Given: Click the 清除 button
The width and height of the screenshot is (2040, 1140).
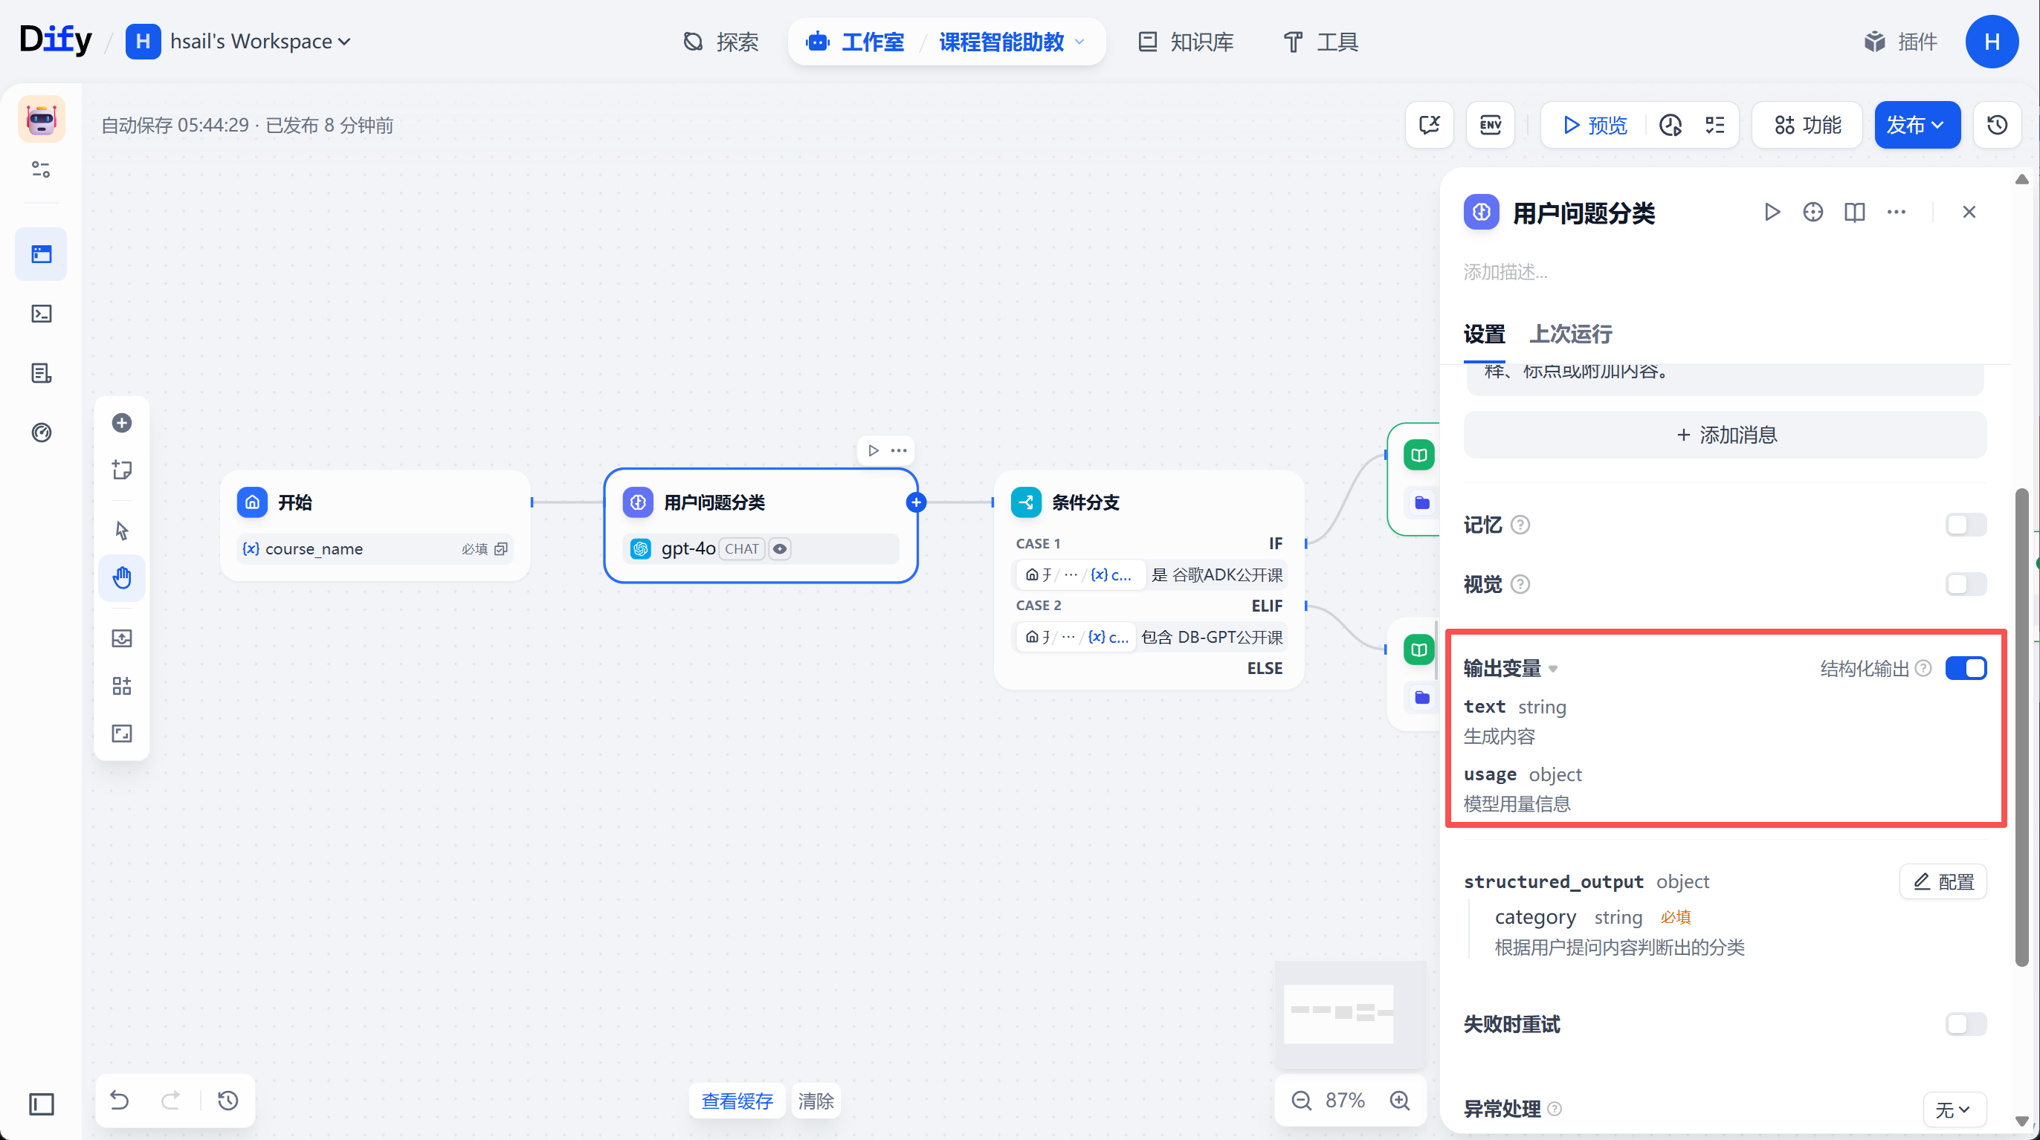Looking at the screenshot, I should (816, 1101).
